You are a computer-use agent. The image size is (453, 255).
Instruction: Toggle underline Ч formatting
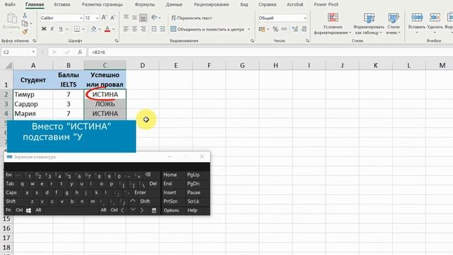pos(61,29)
